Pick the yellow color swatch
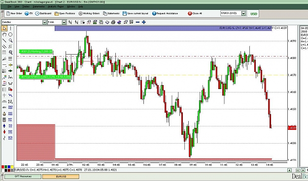This screenshot has width=308, height=181. point(12,167)
